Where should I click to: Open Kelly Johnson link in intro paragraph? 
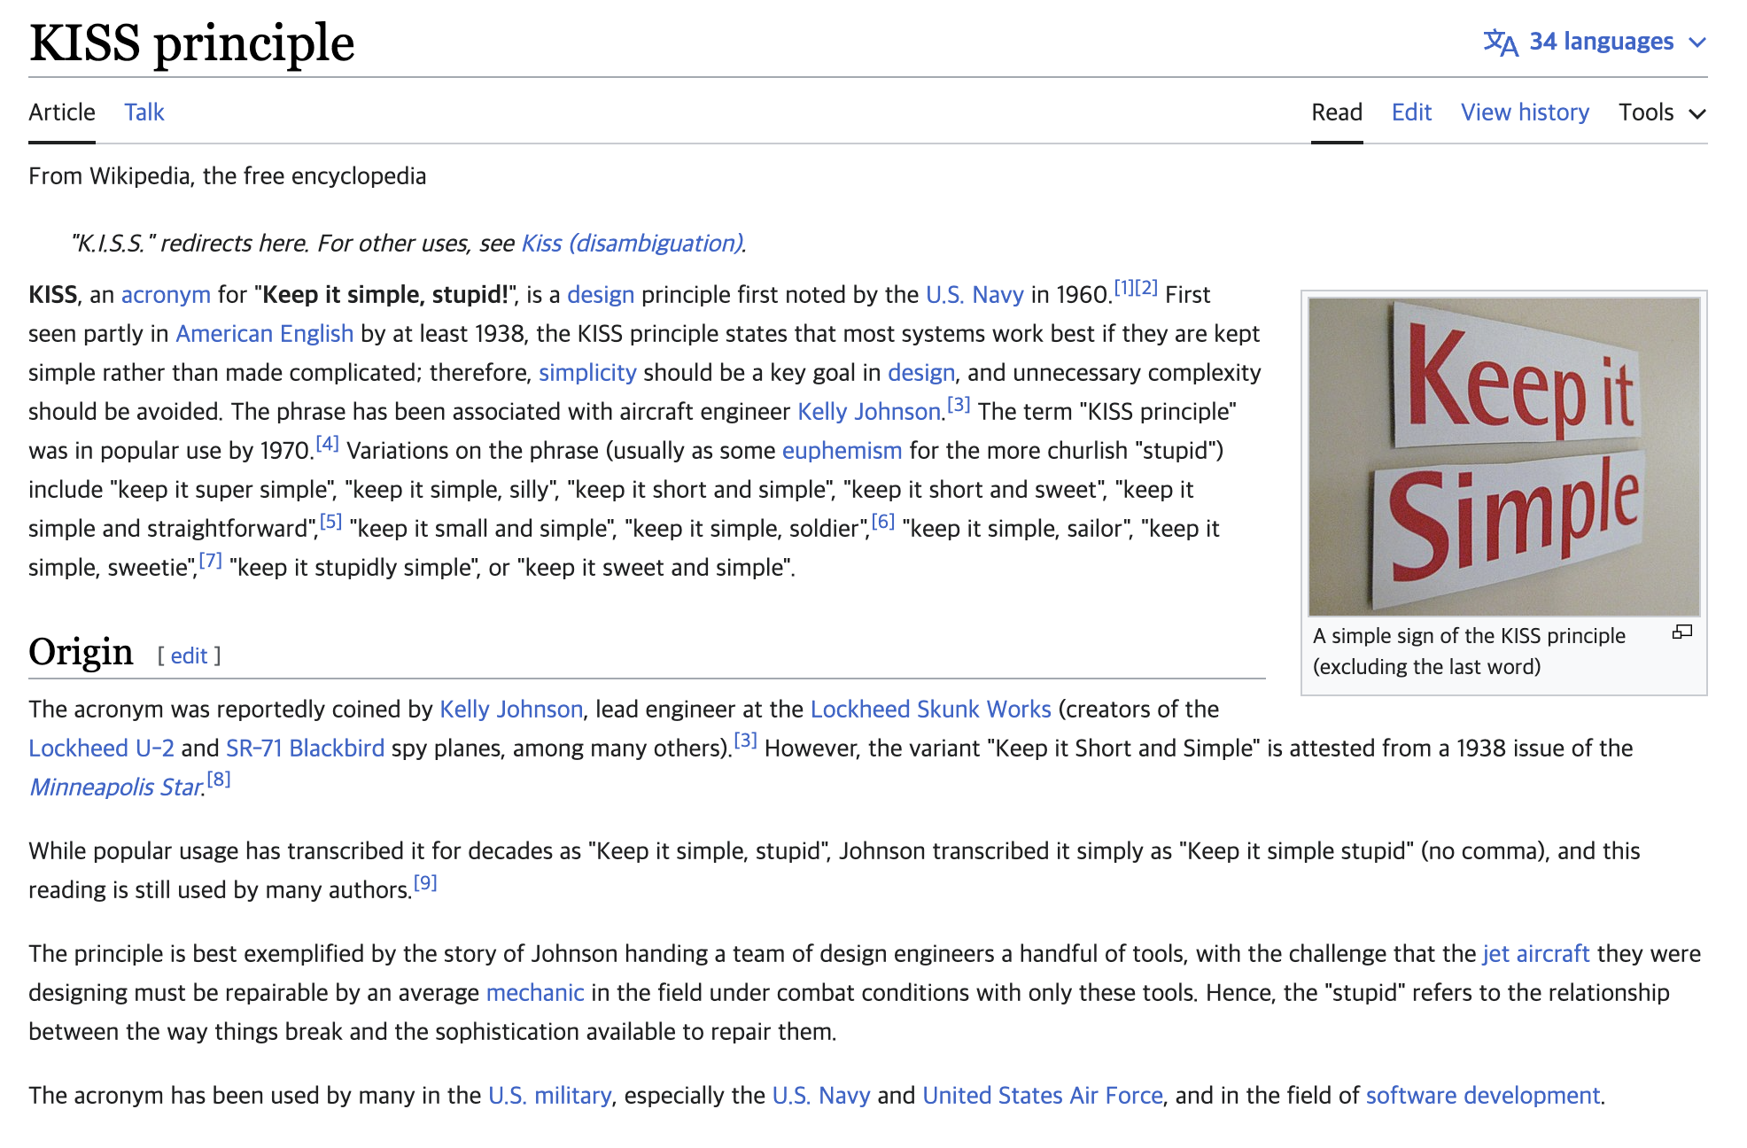(868, 412)
